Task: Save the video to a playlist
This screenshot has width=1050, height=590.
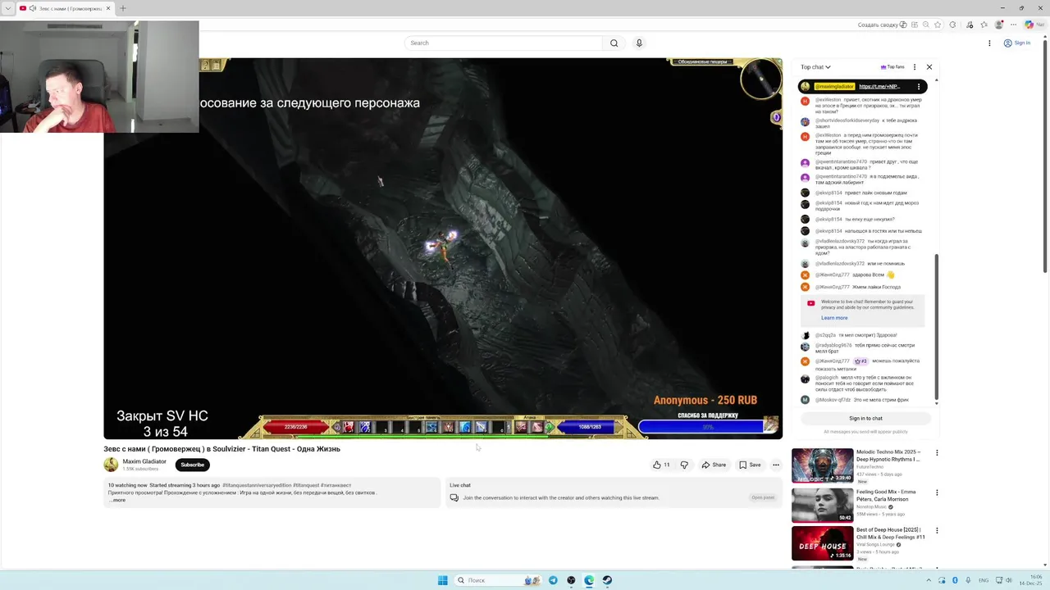Action: coord(750,465)
